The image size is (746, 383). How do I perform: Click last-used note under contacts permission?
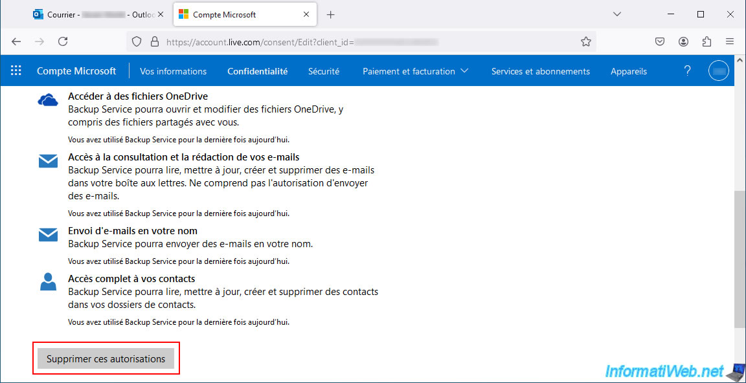179,322
